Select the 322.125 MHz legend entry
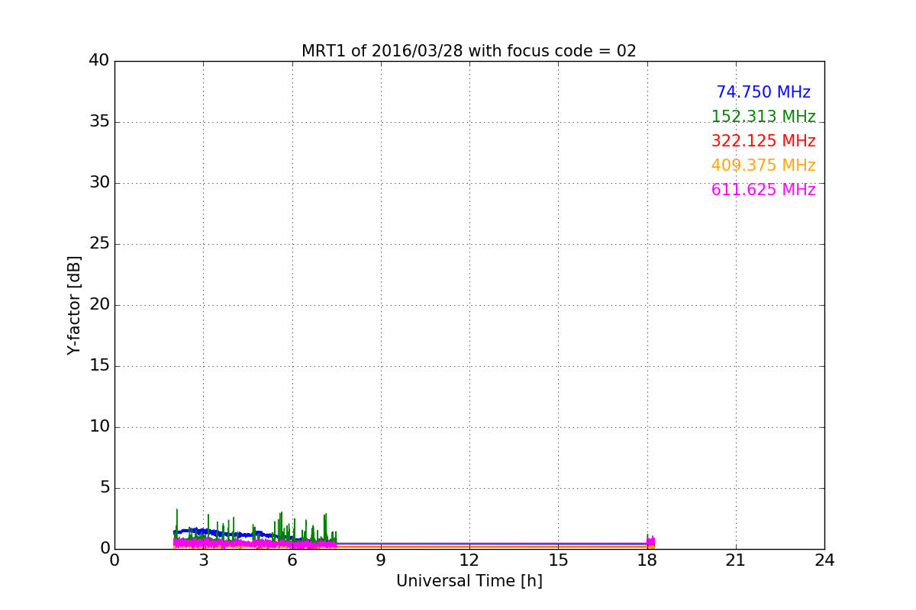This screenshot has width=916, height=610. pyautogui.click(x=763, y=141)
